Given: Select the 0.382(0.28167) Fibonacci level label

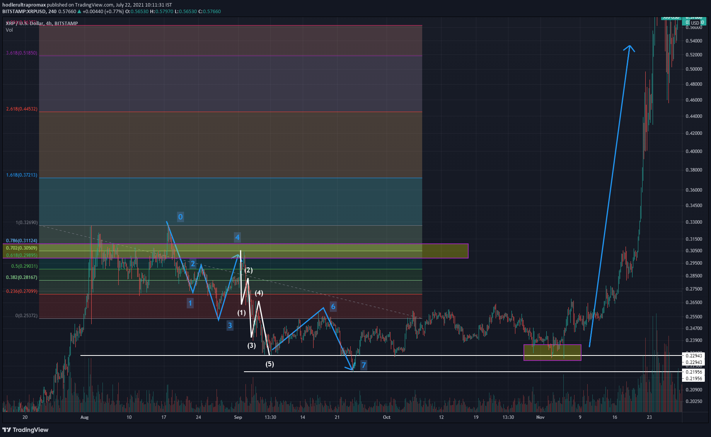Looking at the screenshot, I should tap(22, 277).
